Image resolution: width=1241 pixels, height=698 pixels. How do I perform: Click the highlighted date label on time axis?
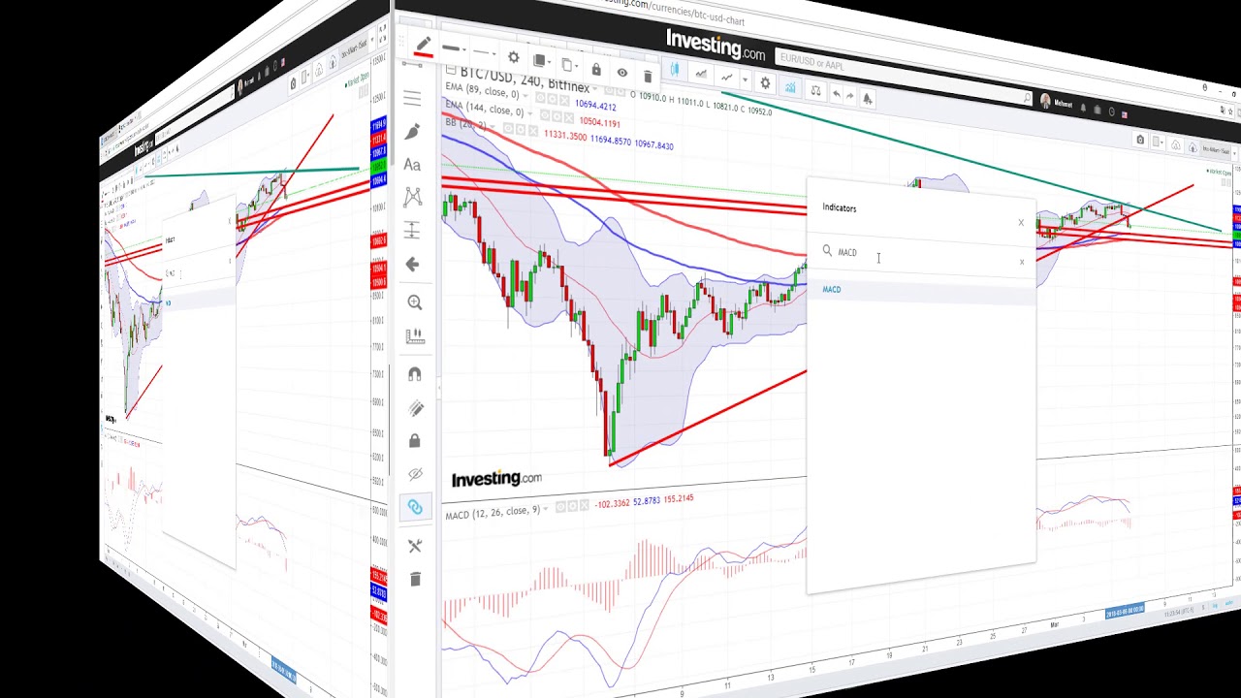[1125, 612]
